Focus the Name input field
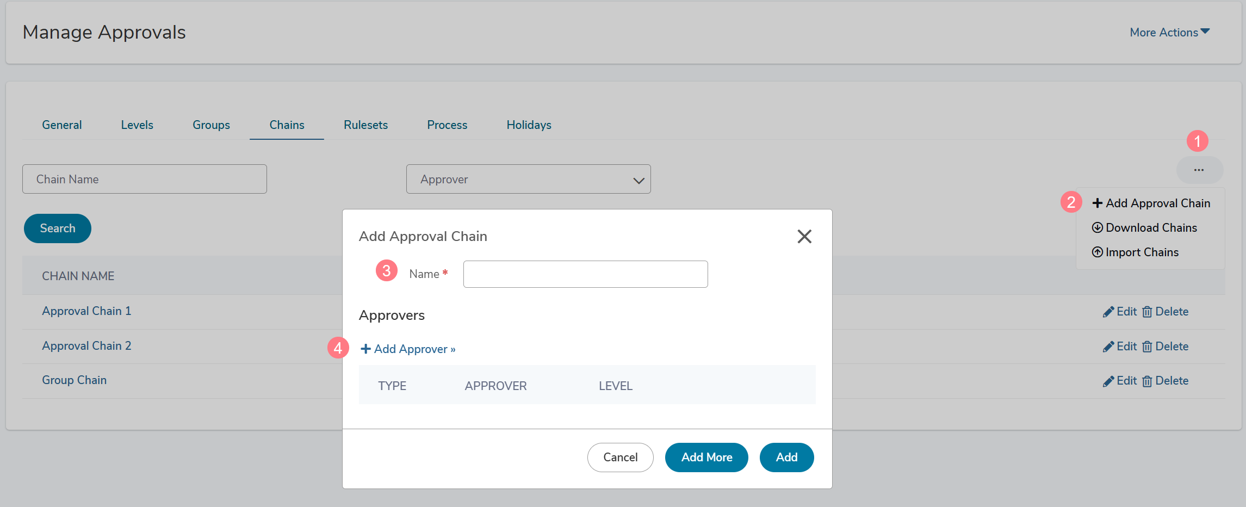 tap(586, 274)
